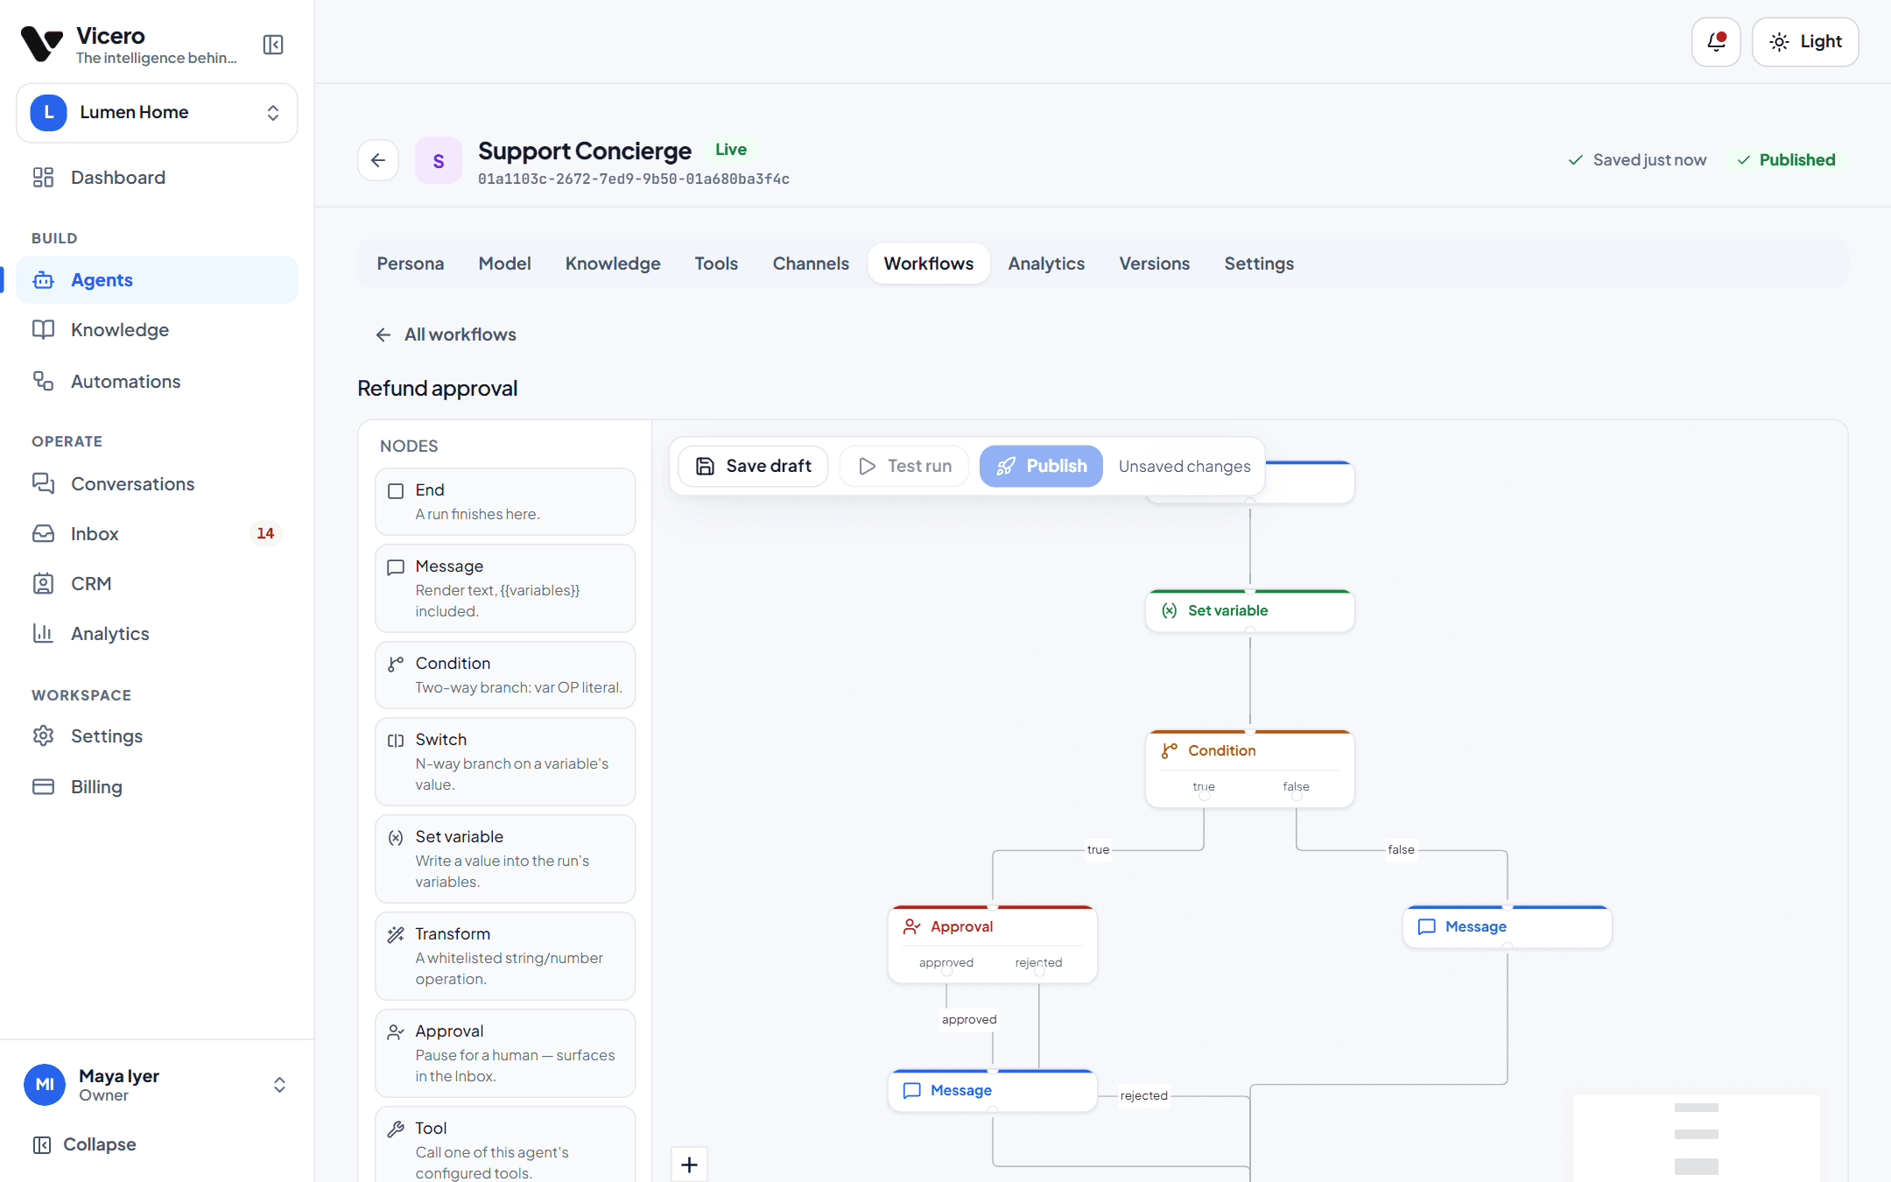Open Billing in the sidebar
The height and width of the screenshot is (1182, 1891).
point(157,787)
